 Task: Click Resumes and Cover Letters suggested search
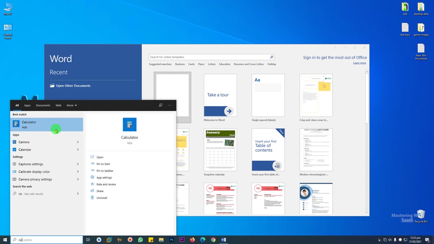(x=249, y=64)
